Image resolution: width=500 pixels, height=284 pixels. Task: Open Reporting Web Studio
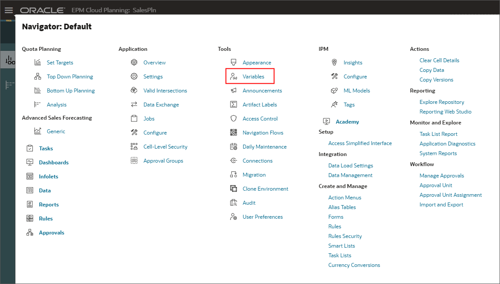[445, 111]
